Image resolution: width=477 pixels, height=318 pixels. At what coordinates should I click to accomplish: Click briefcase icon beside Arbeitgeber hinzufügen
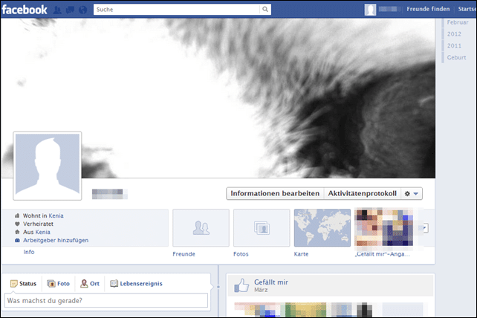pyautogui.click(x=17, y=241)
